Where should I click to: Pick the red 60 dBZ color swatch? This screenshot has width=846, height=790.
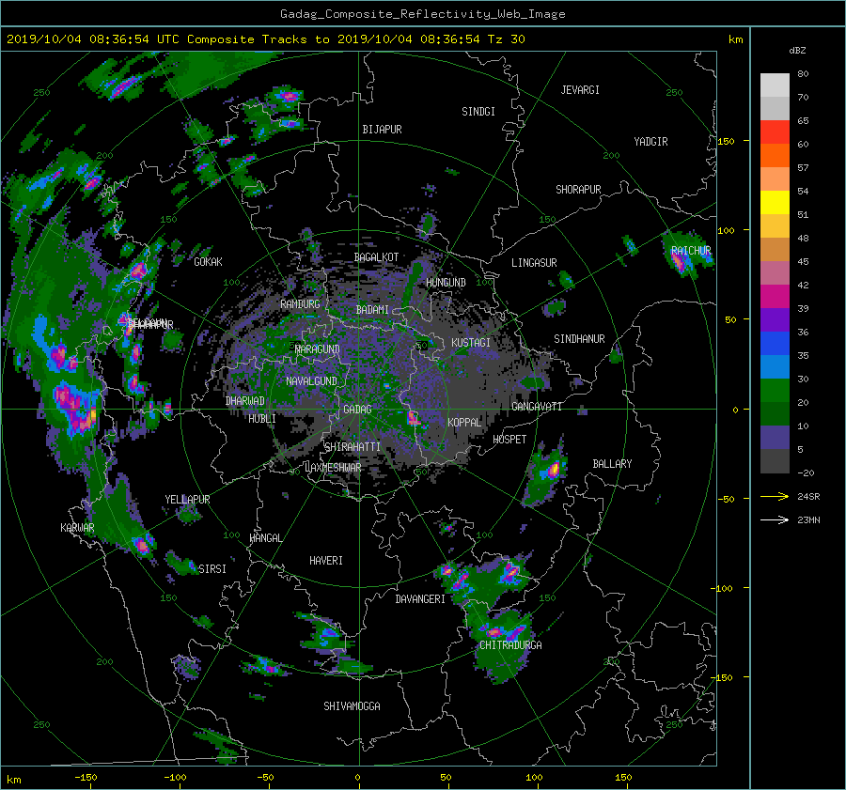click(775, 132)
